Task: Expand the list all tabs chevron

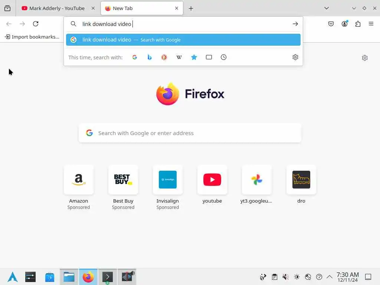Action: (327, 8)
